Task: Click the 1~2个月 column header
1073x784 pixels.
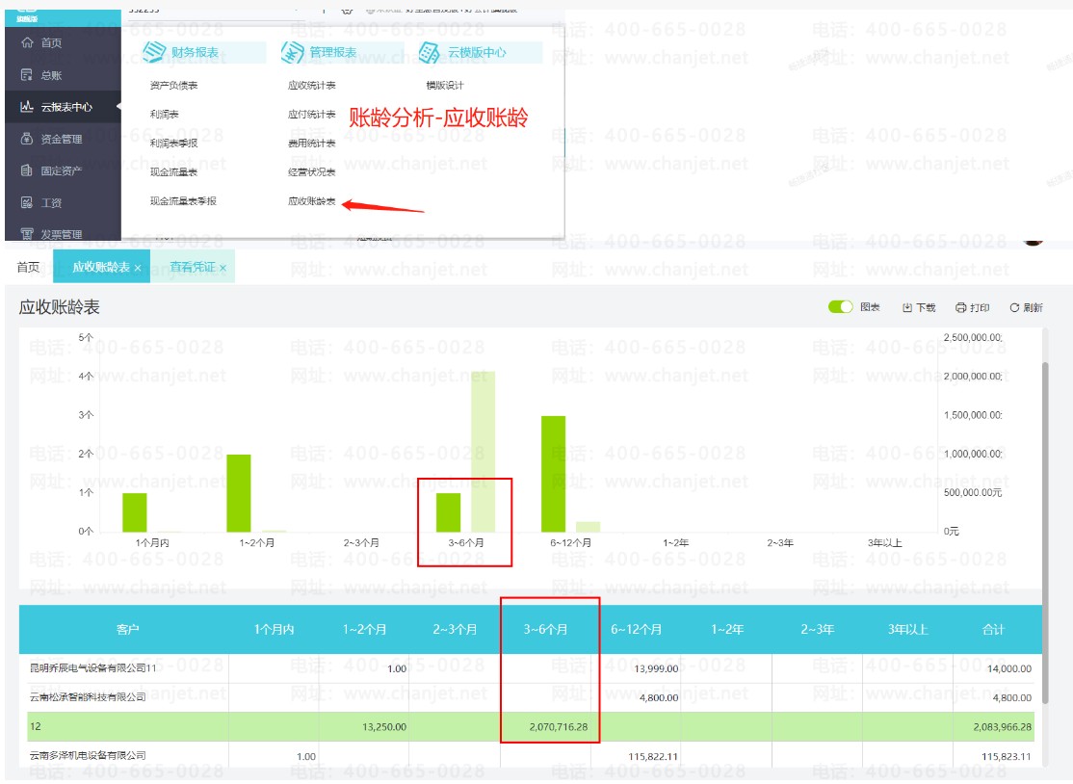Action: 364,629
